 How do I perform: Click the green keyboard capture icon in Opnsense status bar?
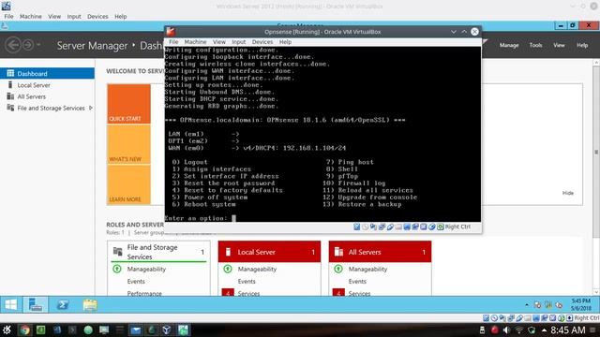(441, 227)
